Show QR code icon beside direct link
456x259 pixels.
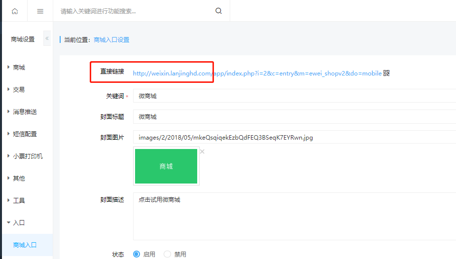point(386,74)
